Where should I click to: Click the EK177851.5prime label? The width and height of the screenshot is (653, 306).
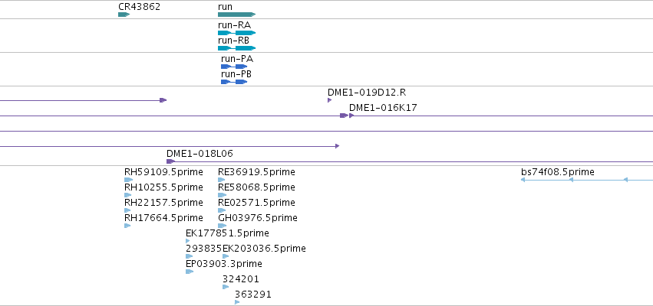pos(227,233)
